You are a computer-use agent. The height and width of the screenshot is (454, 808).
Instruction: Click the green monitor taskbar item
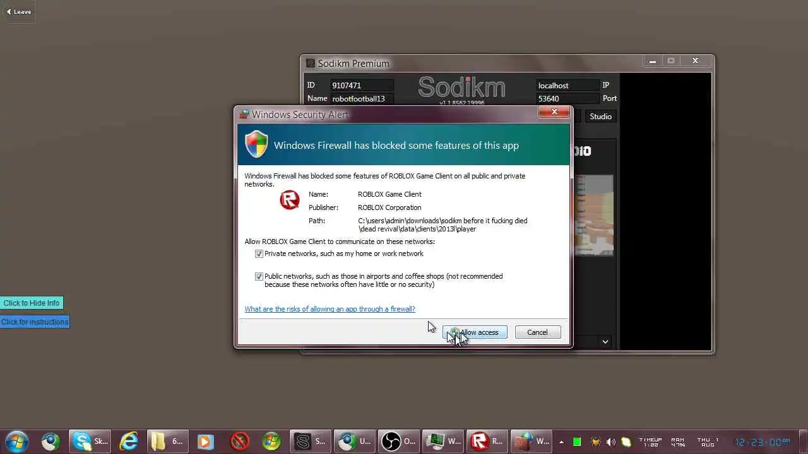(x=444, y=441)
